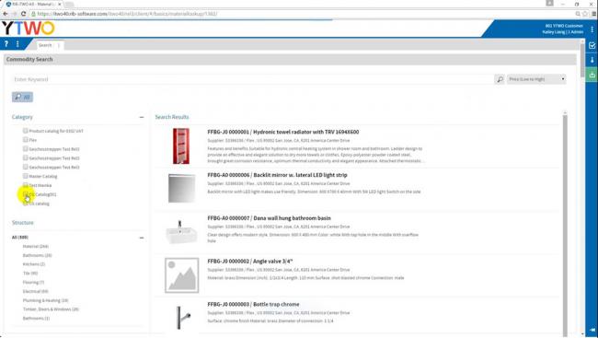Click the magnifier icon in the address bar

pos(578,14)
